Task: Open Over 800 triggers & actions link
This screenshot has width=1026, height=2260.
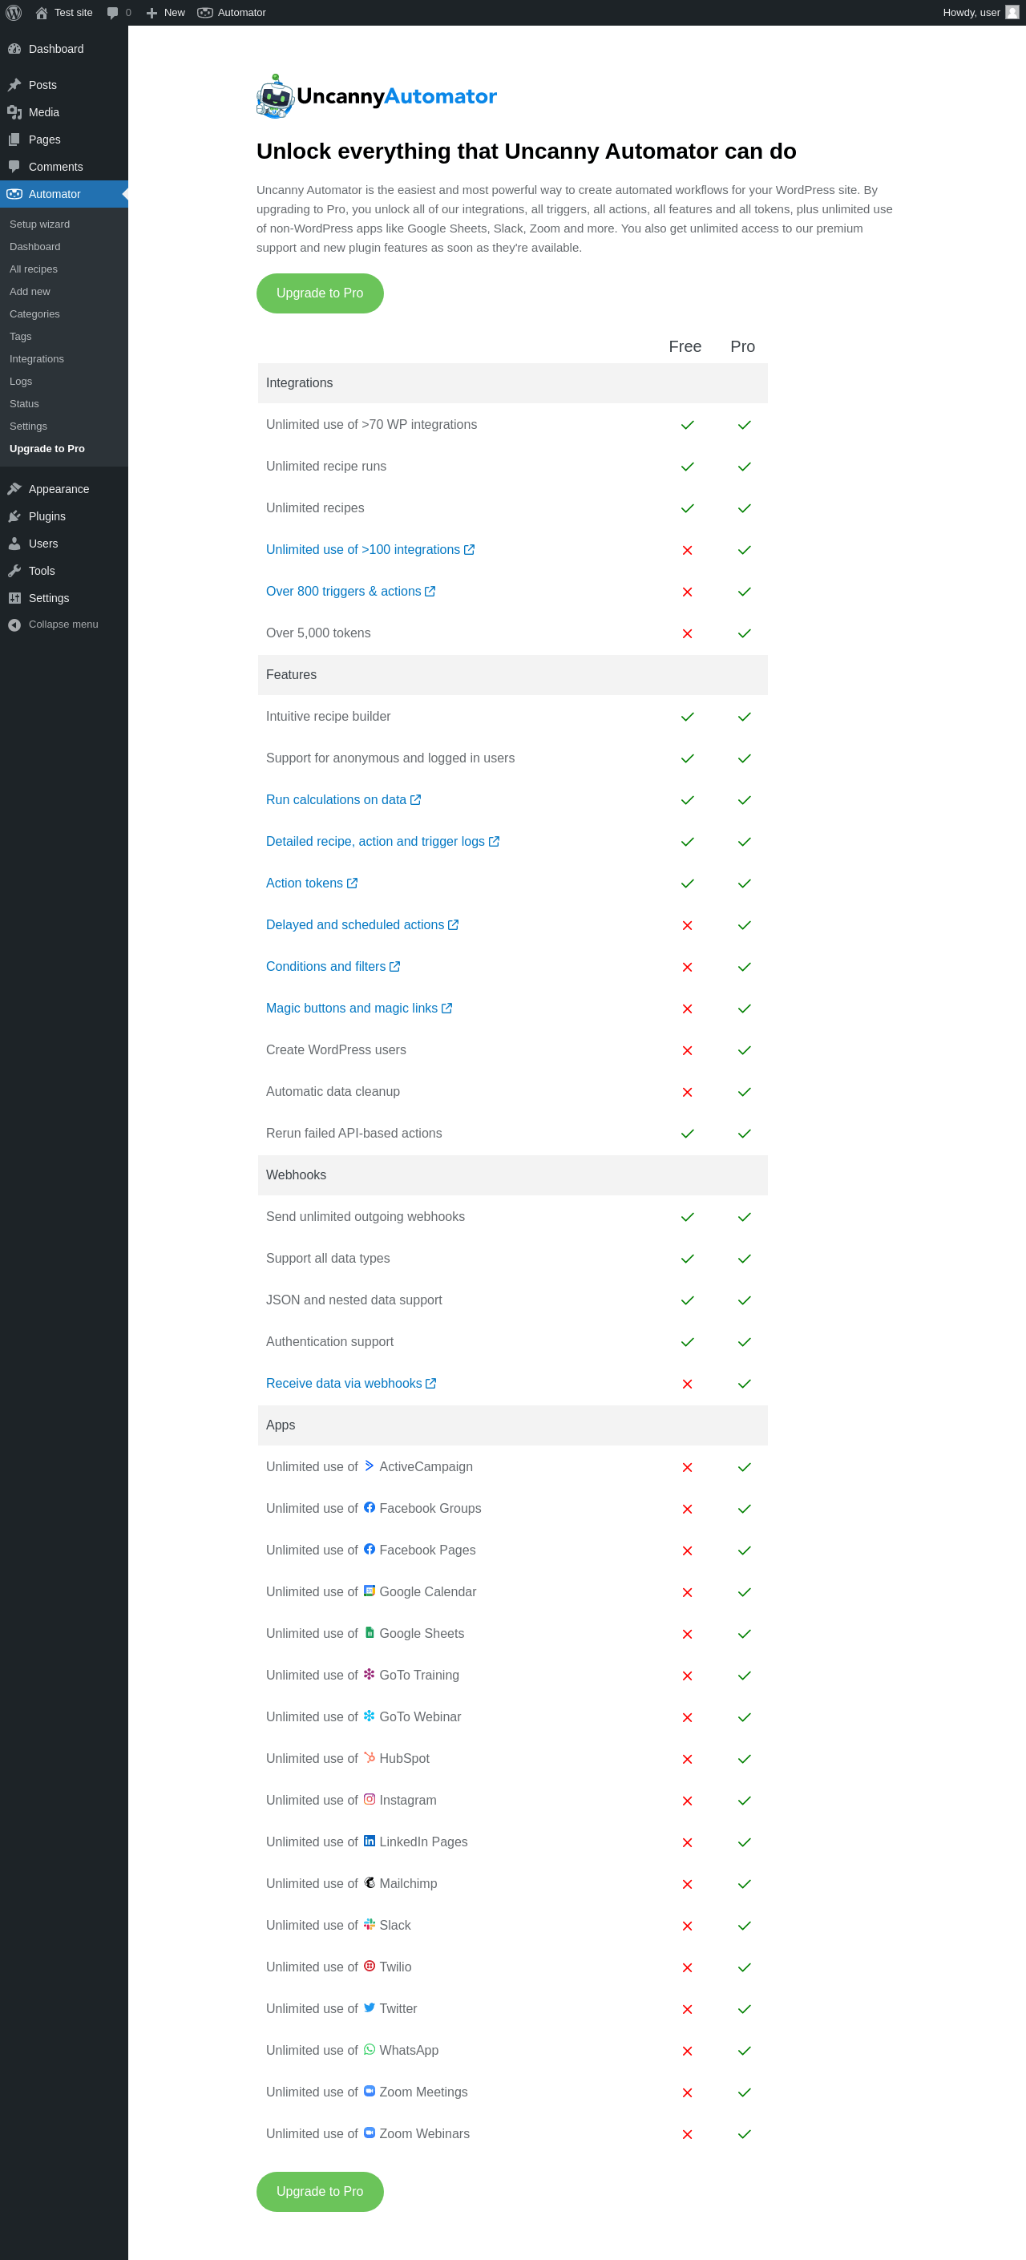Action: (344, 592)
